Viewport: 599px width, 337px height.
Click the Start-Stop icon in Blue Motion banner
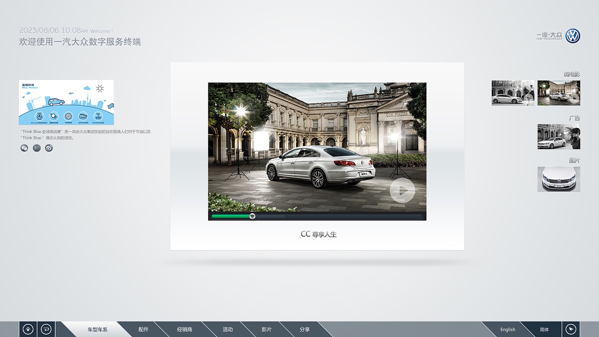pyautogui.click(x=39, y=116)
